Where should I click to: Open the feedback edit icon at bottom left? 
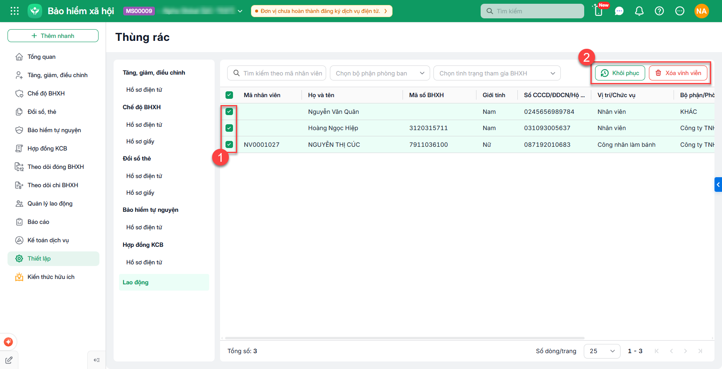click(9, 360)
